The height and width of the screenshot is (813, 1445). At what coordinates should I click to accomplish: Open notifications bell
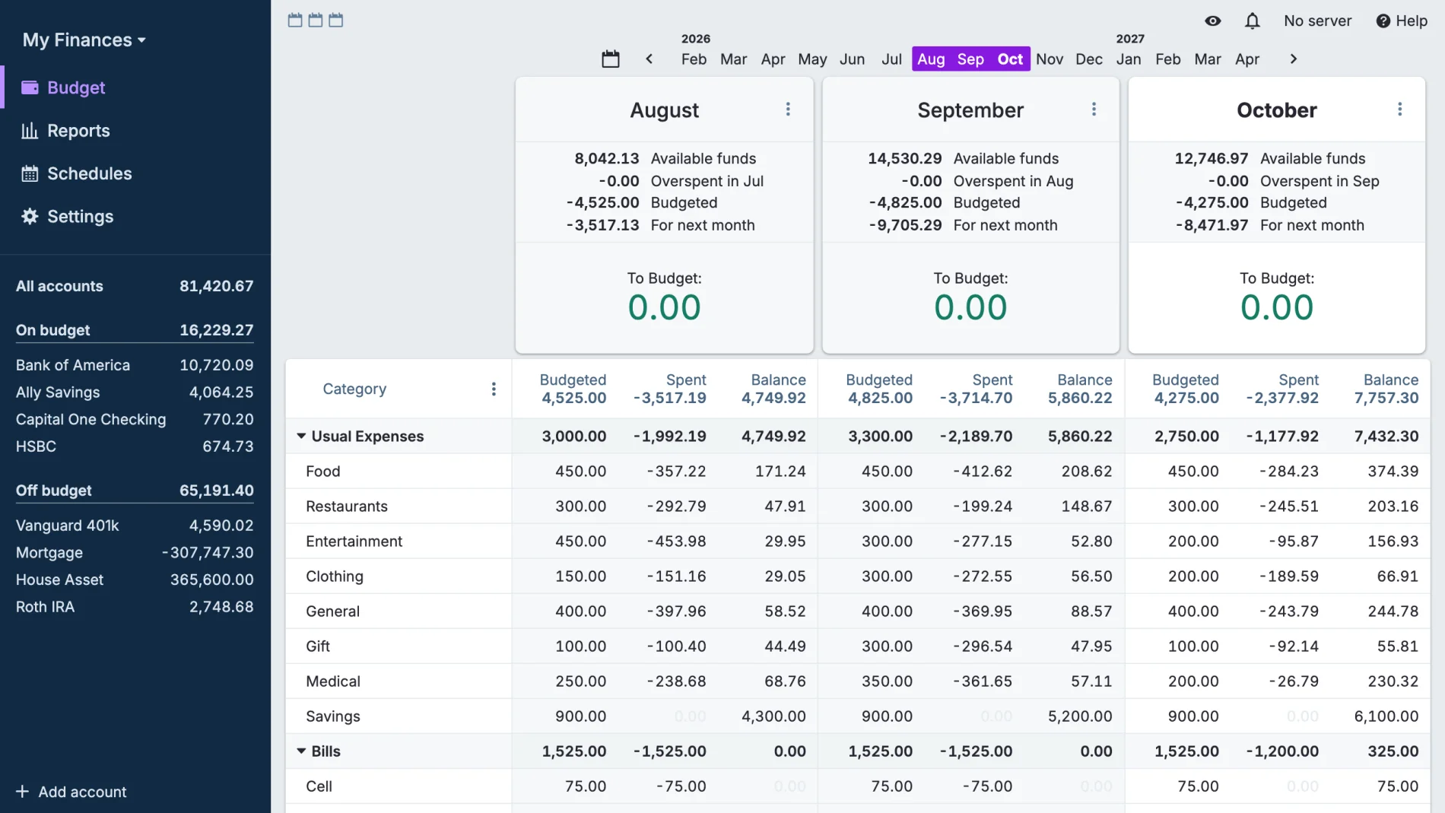point(1253,21)
